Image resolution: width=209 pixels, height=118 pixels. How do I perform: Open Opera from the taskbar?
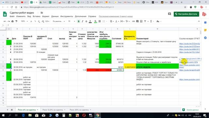[x=84, y=115]
